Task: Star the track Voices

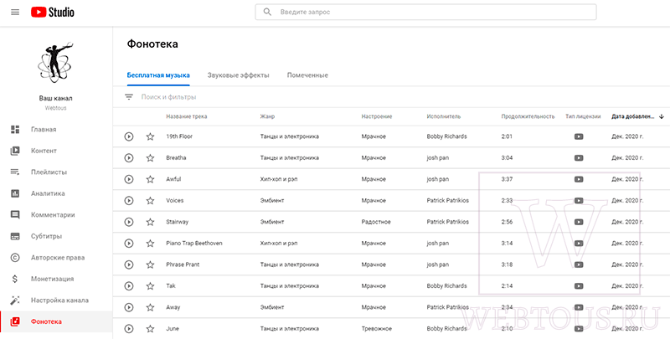Action: coord(150,201)
